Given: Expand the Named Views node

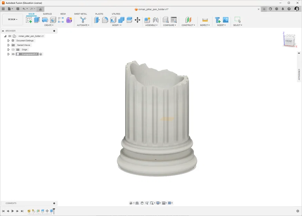Looking at the screenshot, I should point(9,45).
